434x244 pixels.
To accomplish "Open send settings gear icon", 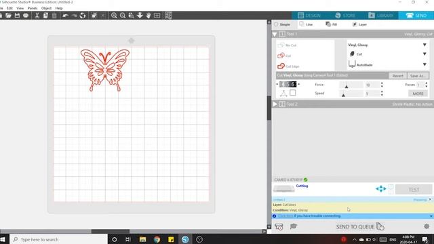I will pos(427,226).
